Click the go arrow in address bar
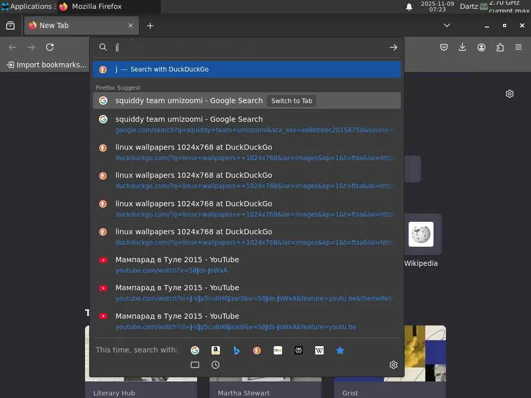This screenshot has width=531, height=398. pyautogui.click(x=393, y=47)
